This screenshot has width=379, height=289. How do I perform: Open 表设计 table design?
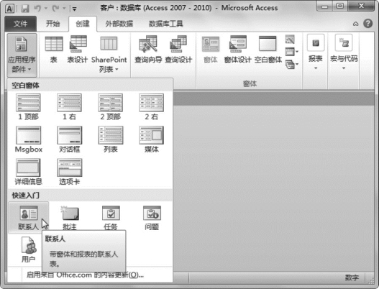pyautogui.click(x=78, y=50)
